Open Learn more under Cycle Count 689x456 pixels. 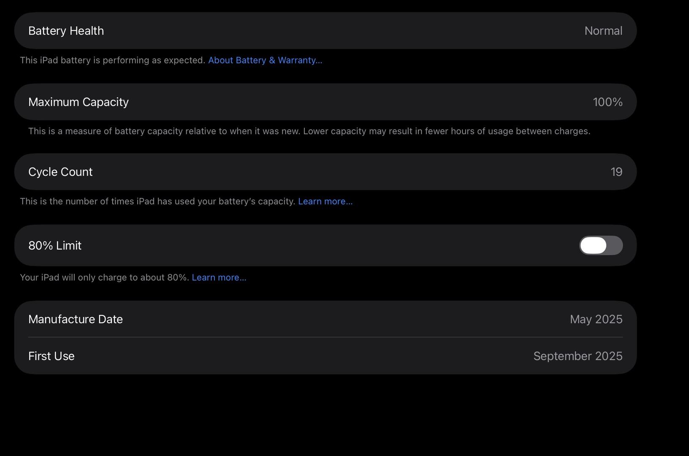325,201
